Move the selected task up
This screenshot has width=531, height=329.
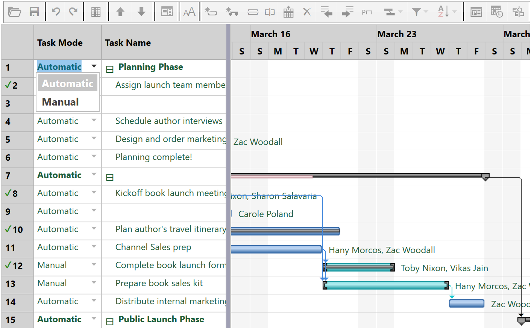[120, 12]
